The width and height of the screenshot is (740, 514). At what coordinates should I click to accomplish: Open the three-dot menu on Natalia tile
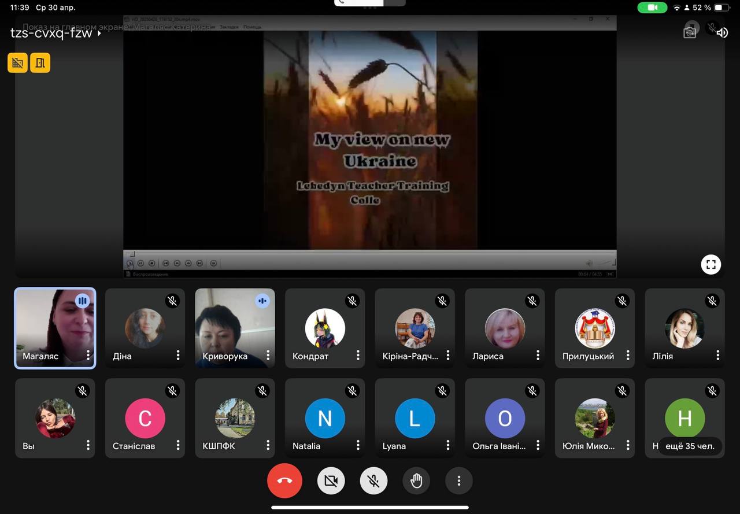click(x=358, y=445)
